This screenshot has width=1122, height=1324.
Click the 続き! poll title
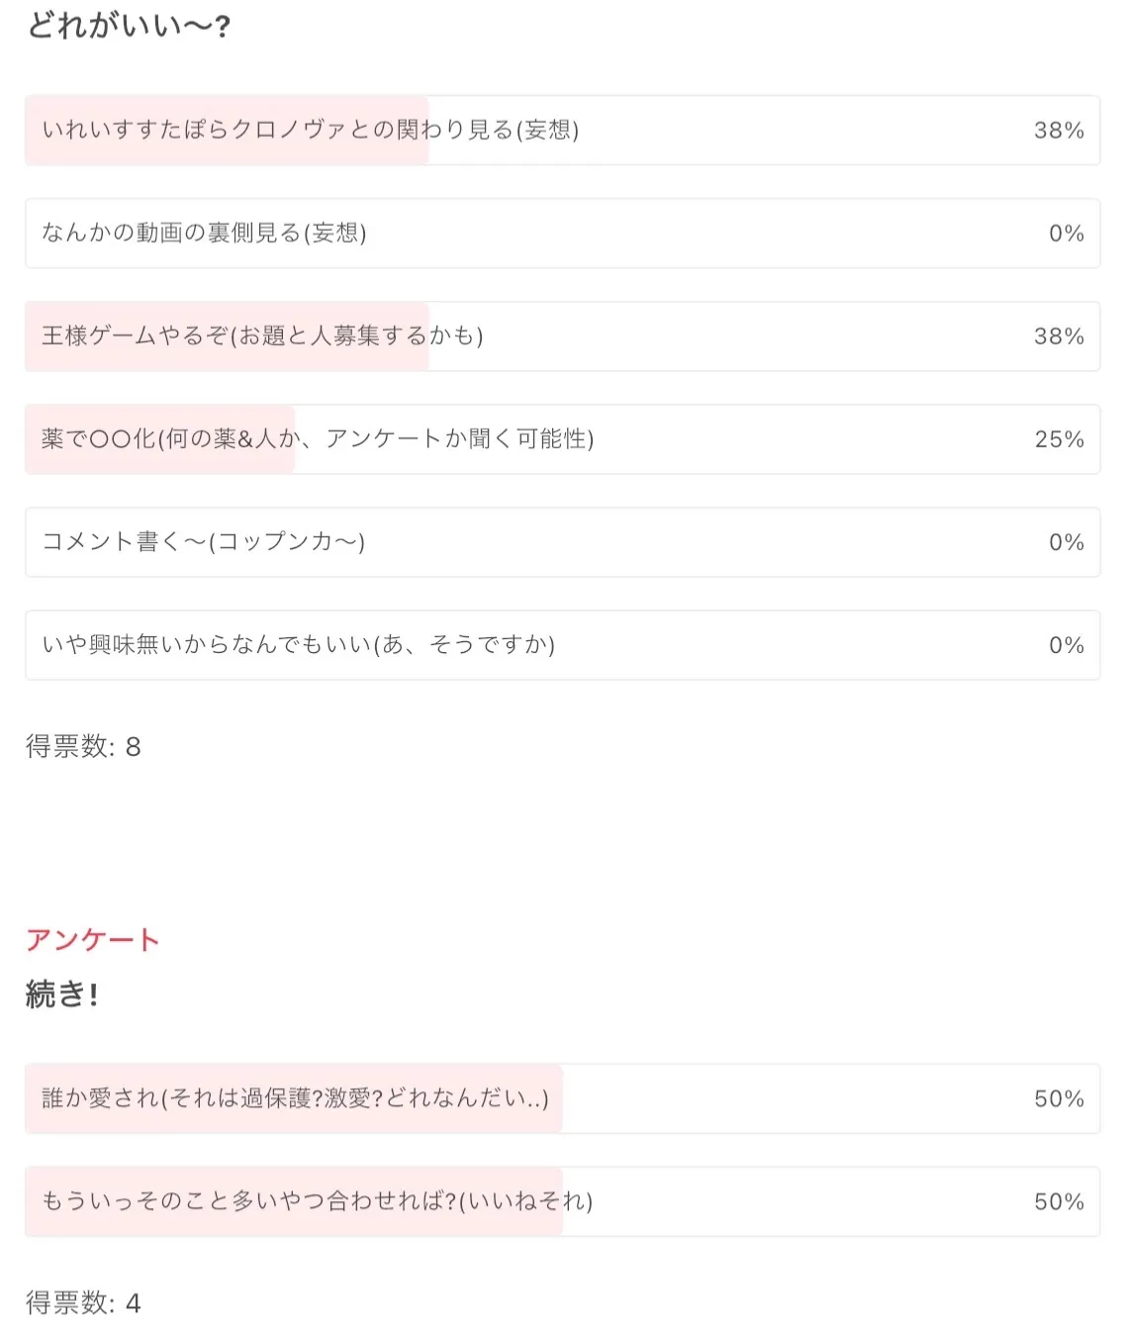tap(61, 993)
